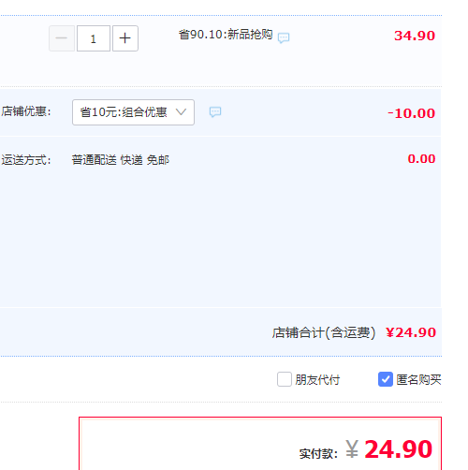468x470 pixels.
Task: Click the quantity input field showing 1
Action: click(x=94, y=38)
